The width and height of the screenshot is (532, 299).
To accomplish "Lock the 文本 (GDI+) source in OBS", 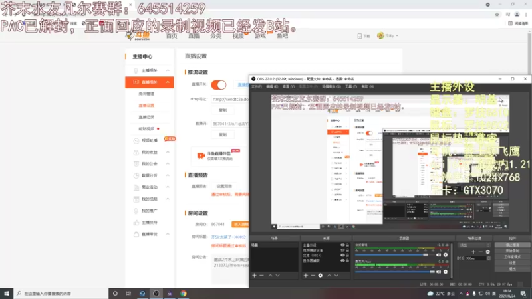I will (347, 255).
